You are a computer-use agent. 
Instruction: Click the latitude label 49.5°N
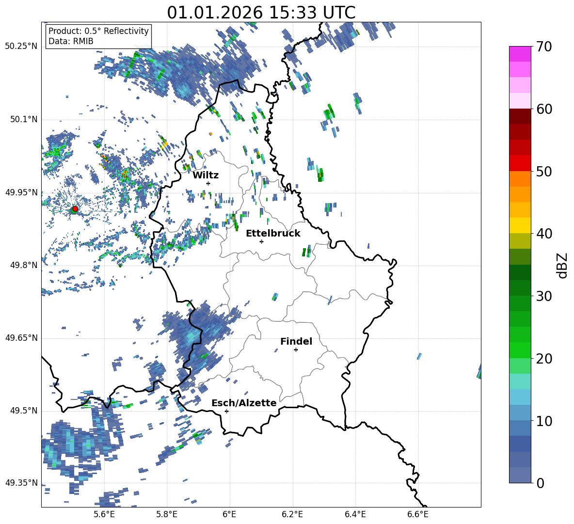(24, 411)
